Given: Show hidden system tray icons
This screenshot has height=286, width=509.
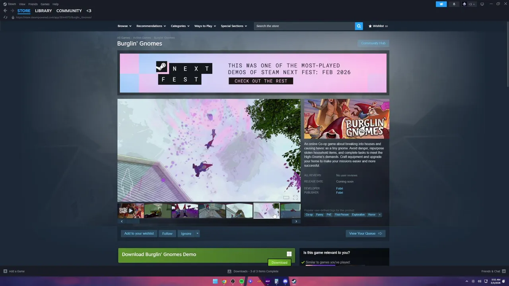Looking at the screenshot, I should click(466, 281).
